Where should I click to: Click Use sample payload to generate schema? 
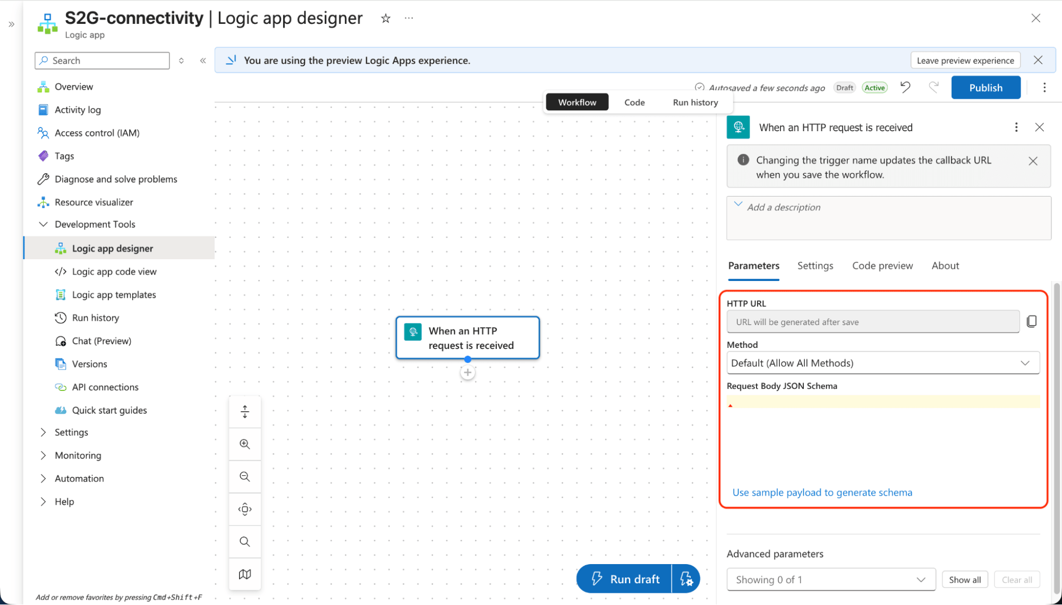(x=822, y=493)
